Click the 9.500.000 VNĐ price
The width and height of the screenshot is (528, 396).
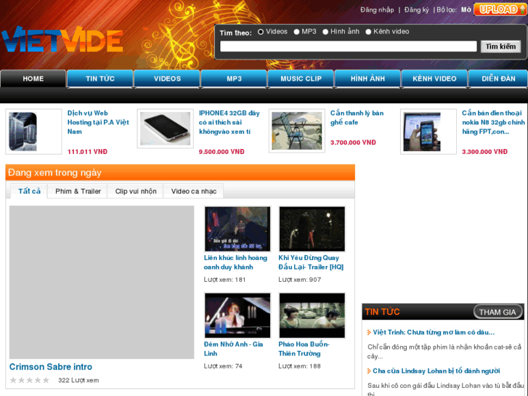point(222,152)
